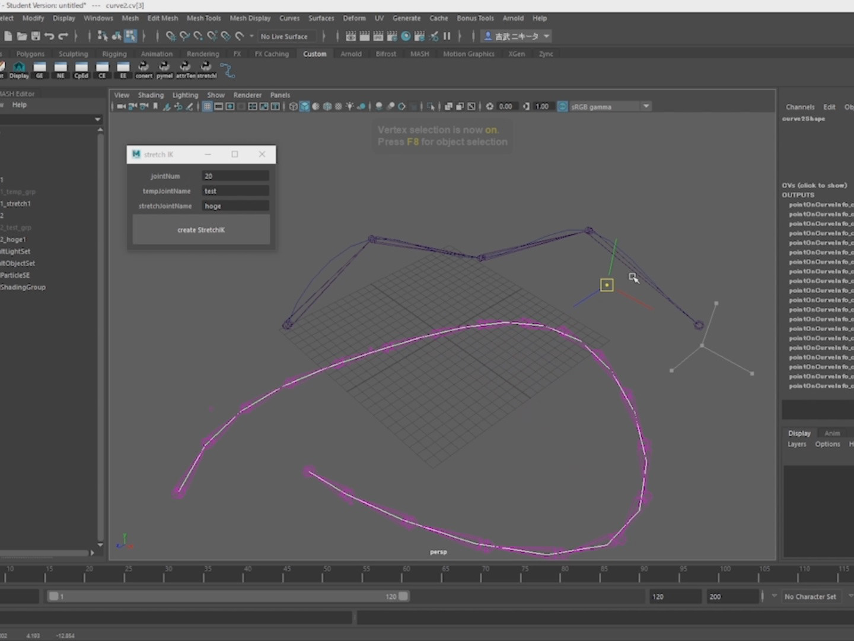This screenshot has width=854, height=641.
Task: Click the EE shelf button
Action: coord(123,70)
